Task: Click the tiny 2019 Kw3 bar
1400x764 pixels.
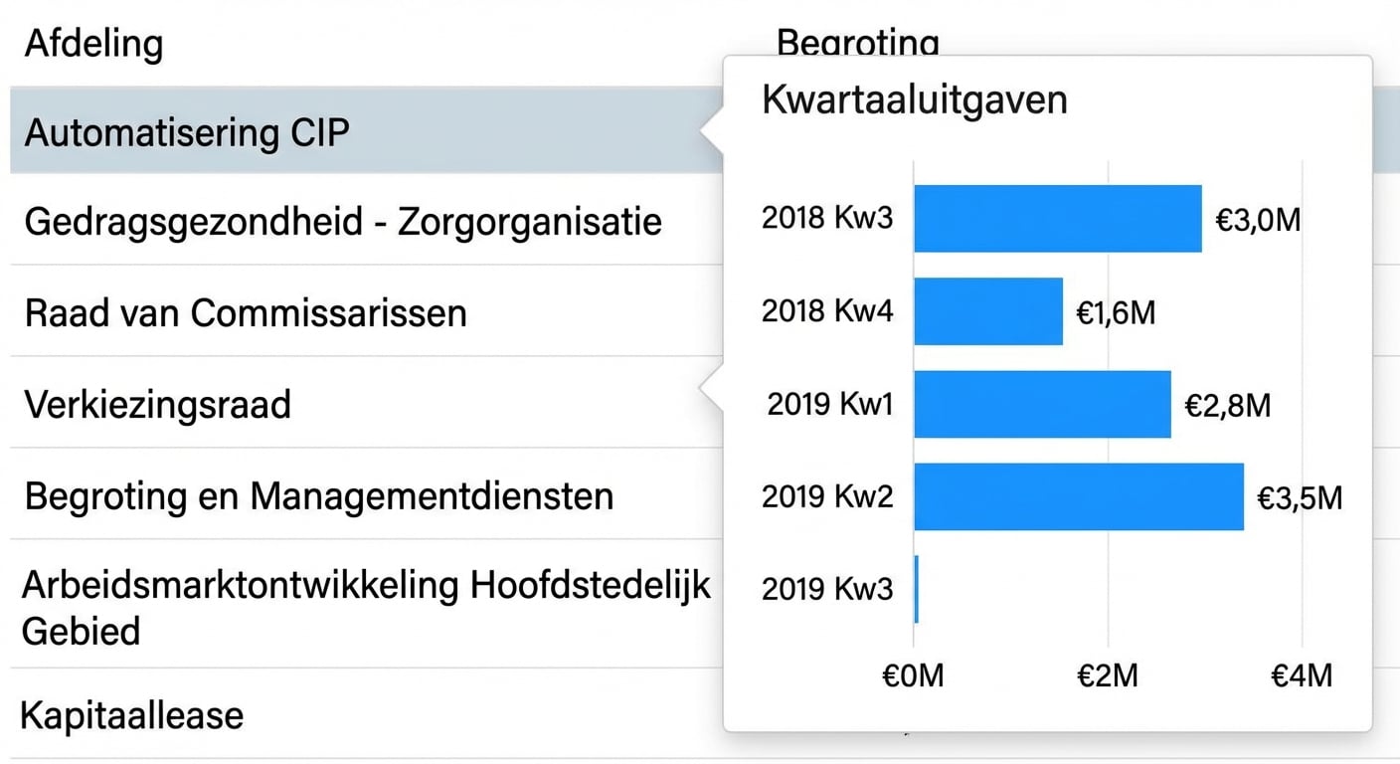Action: tap(916, 589)
